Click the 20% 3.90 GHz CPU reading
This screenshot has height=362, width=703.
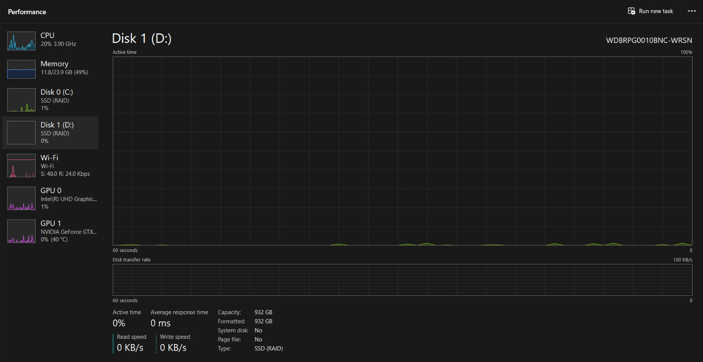58,44
